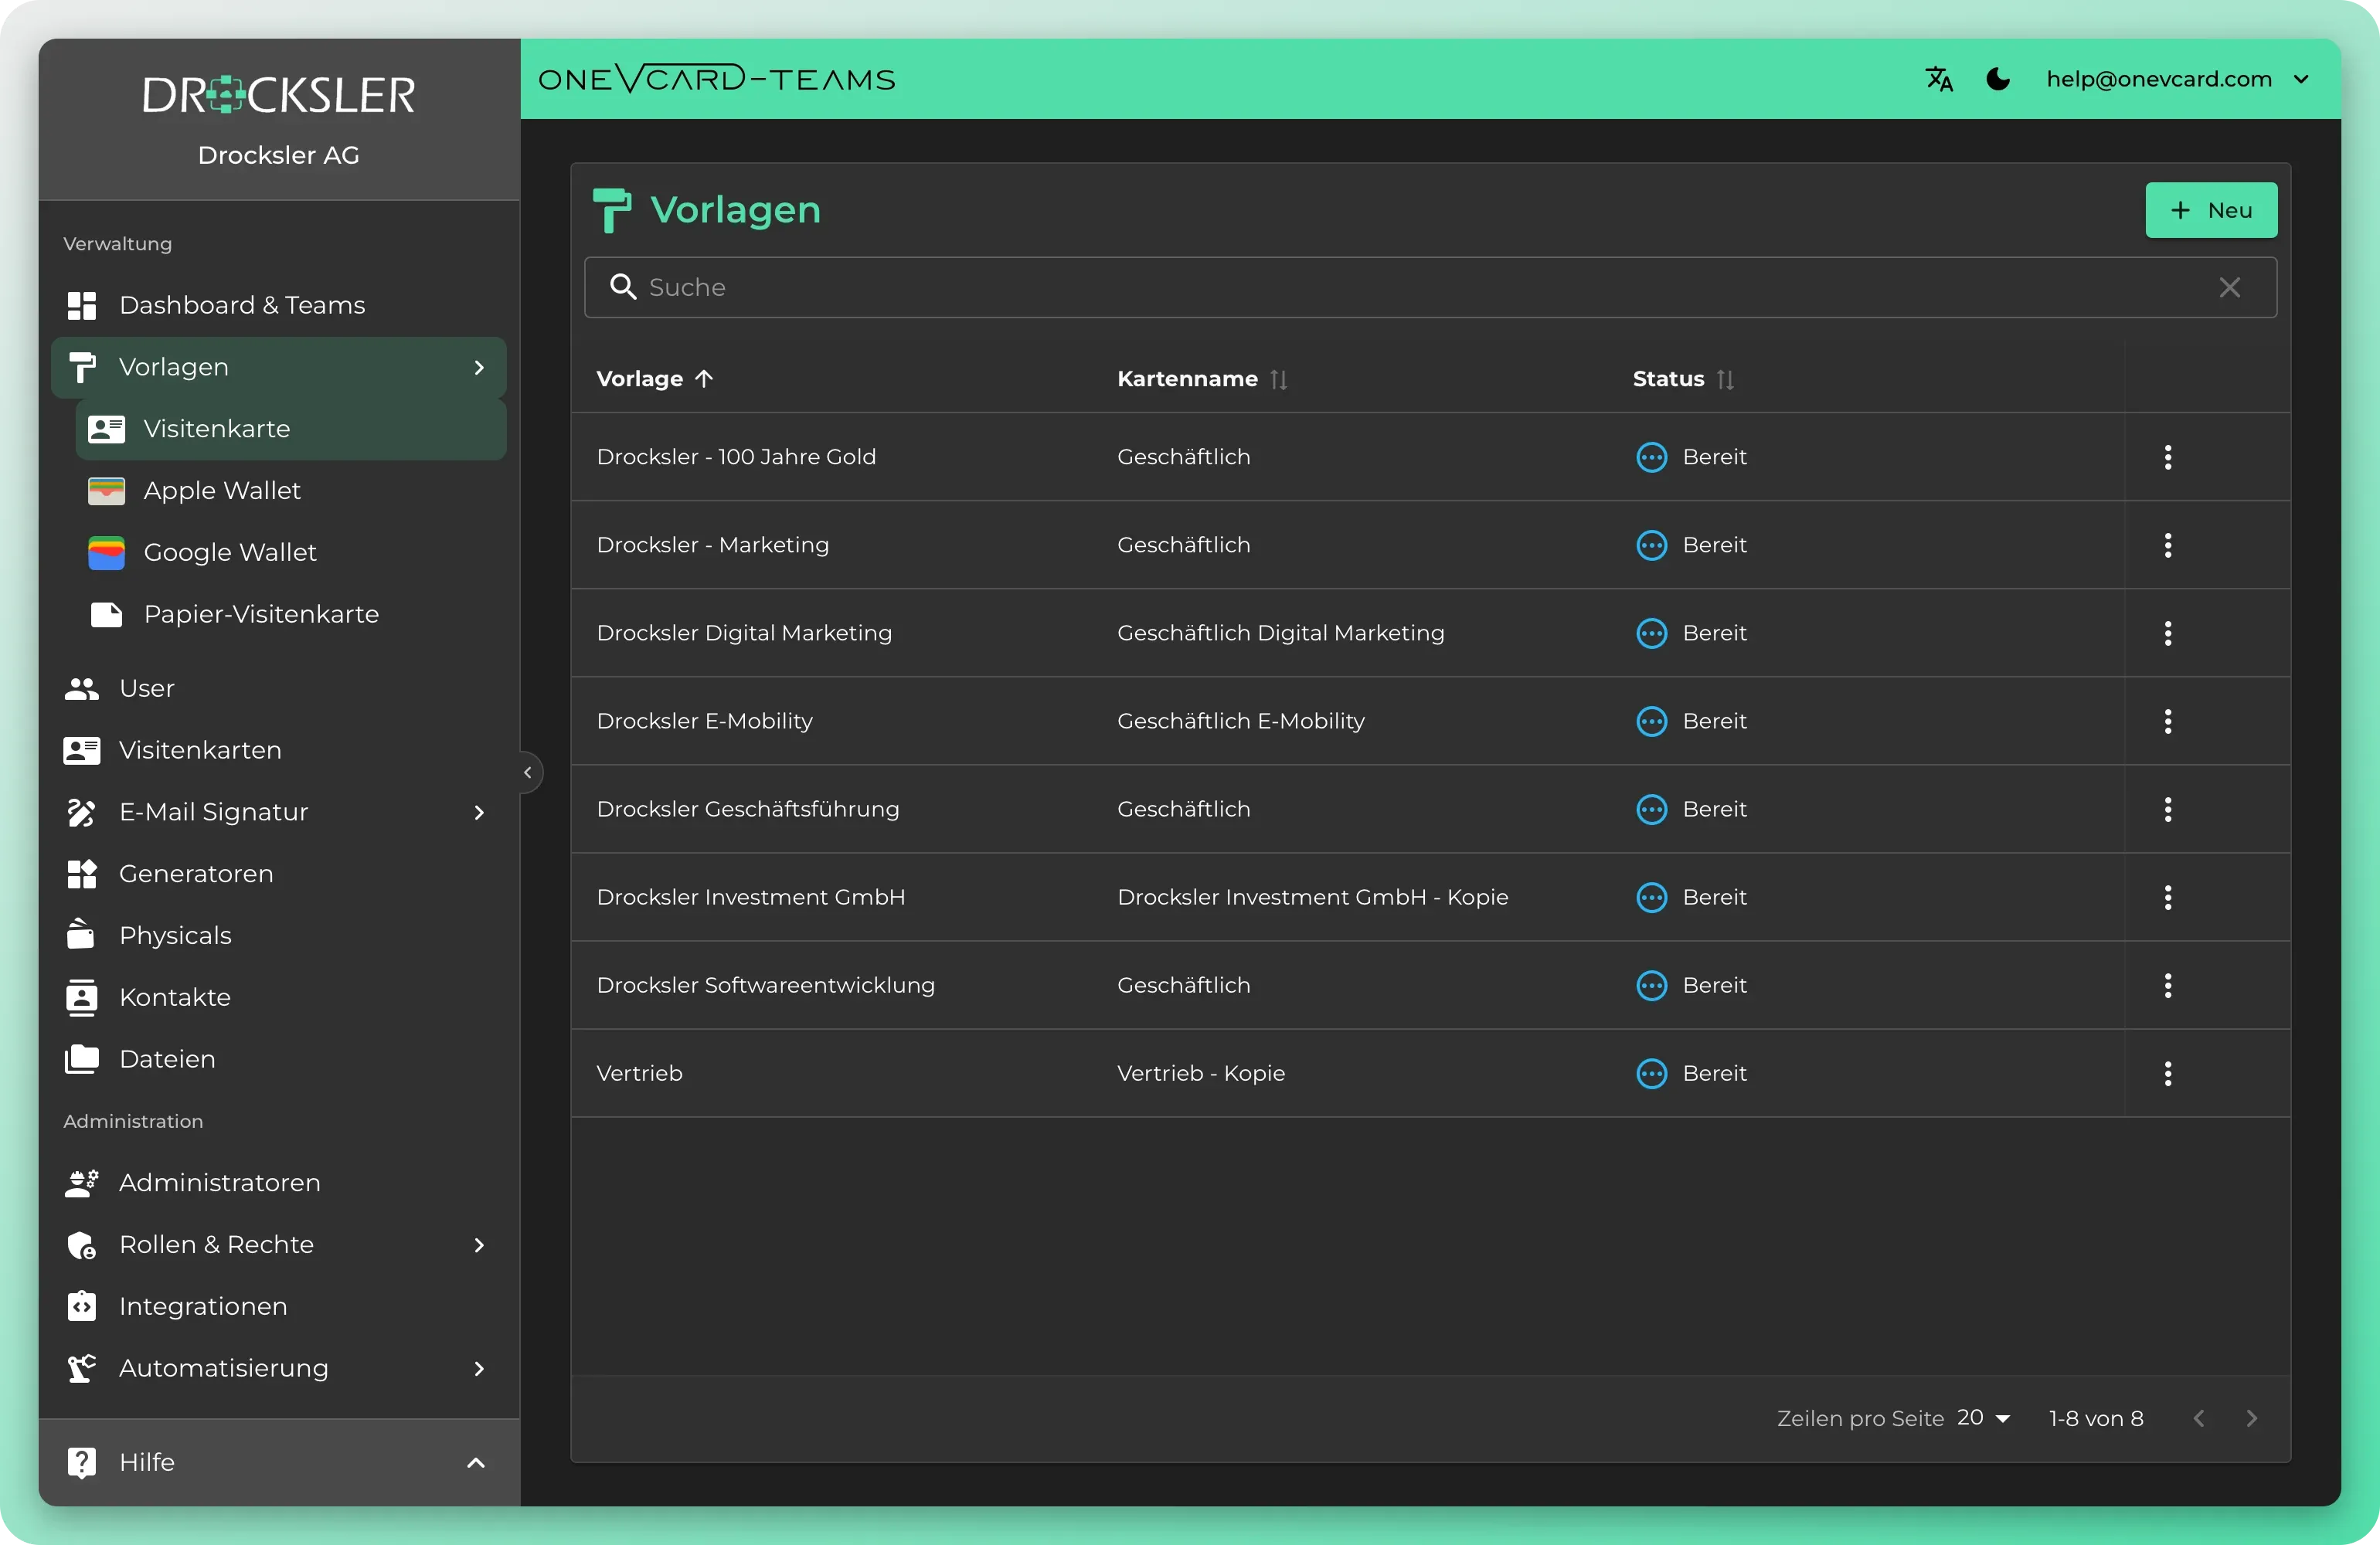The image size is (2380, 1545).
Task: Click the Automatisierung robot-arm icon
Action: pos(81,1368)
